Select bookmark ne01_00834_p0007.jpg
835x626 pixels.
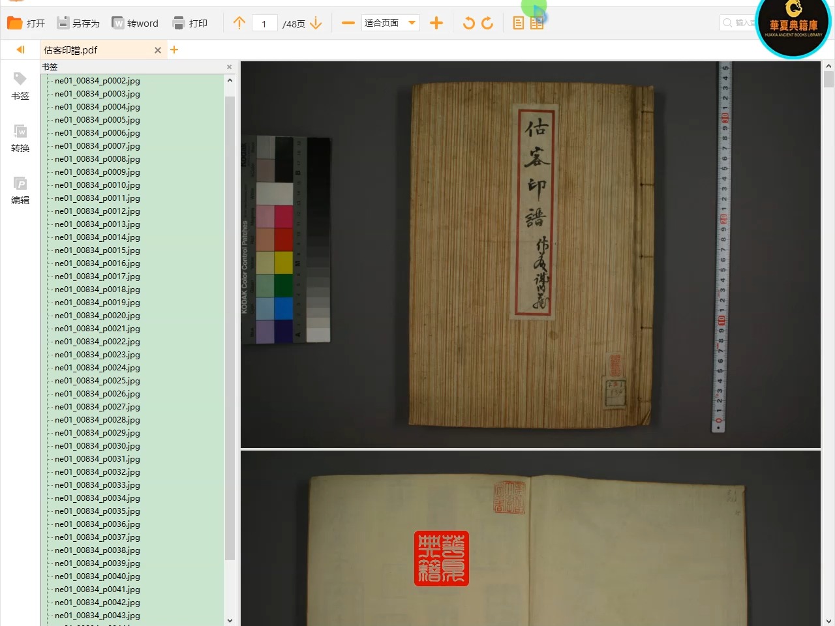[x=97, y=146]
